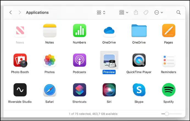Viewport: 190px width, 121px height.
Task: Select the Spotify app icon
Action: [x=169, y=90]
